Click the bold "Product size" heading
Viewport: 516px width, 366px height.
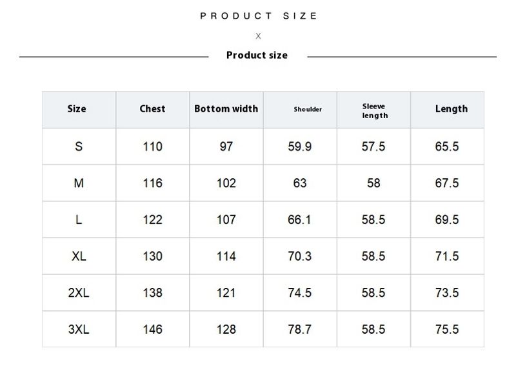point(257,56)
